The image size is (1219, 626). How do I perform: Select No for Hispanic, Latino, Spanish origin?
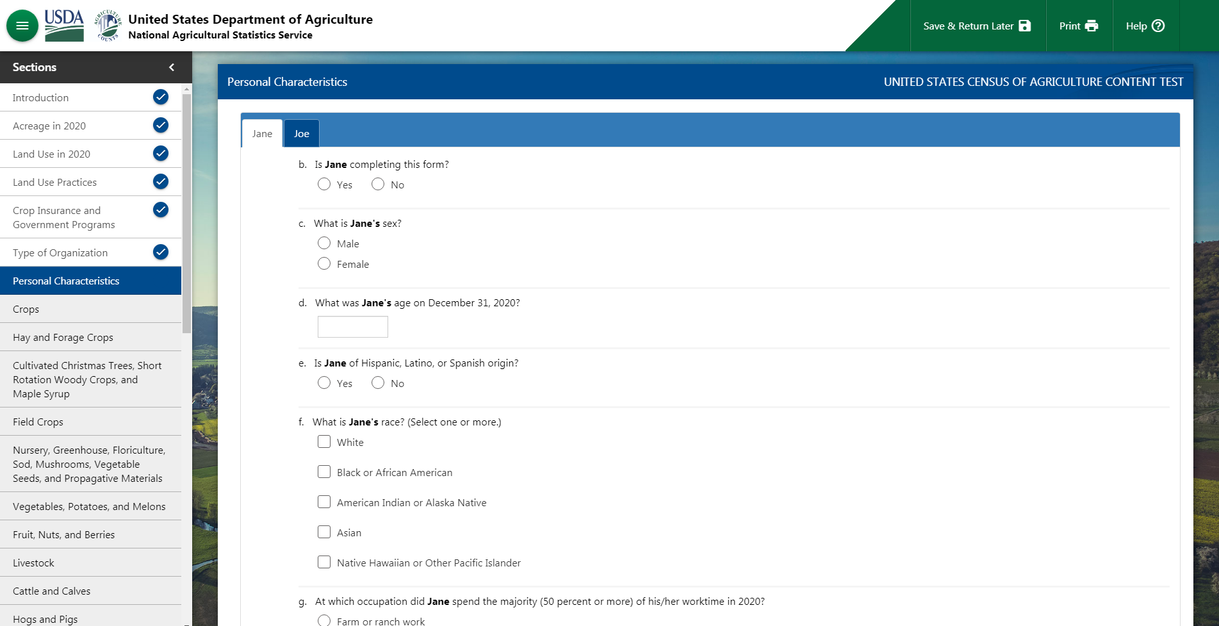[x=378, y=383]
